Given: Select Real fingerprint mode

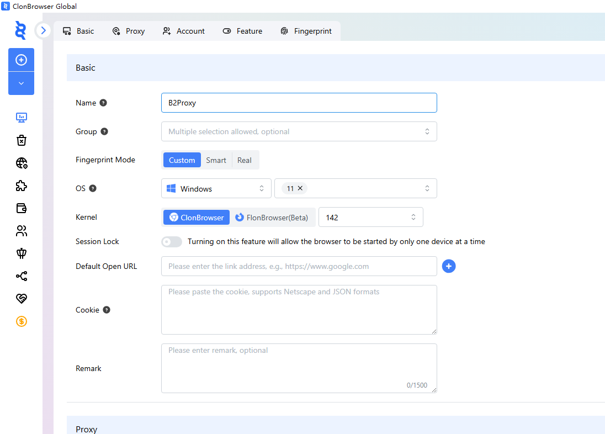Looking at the screenshot, I should (244, 160).
